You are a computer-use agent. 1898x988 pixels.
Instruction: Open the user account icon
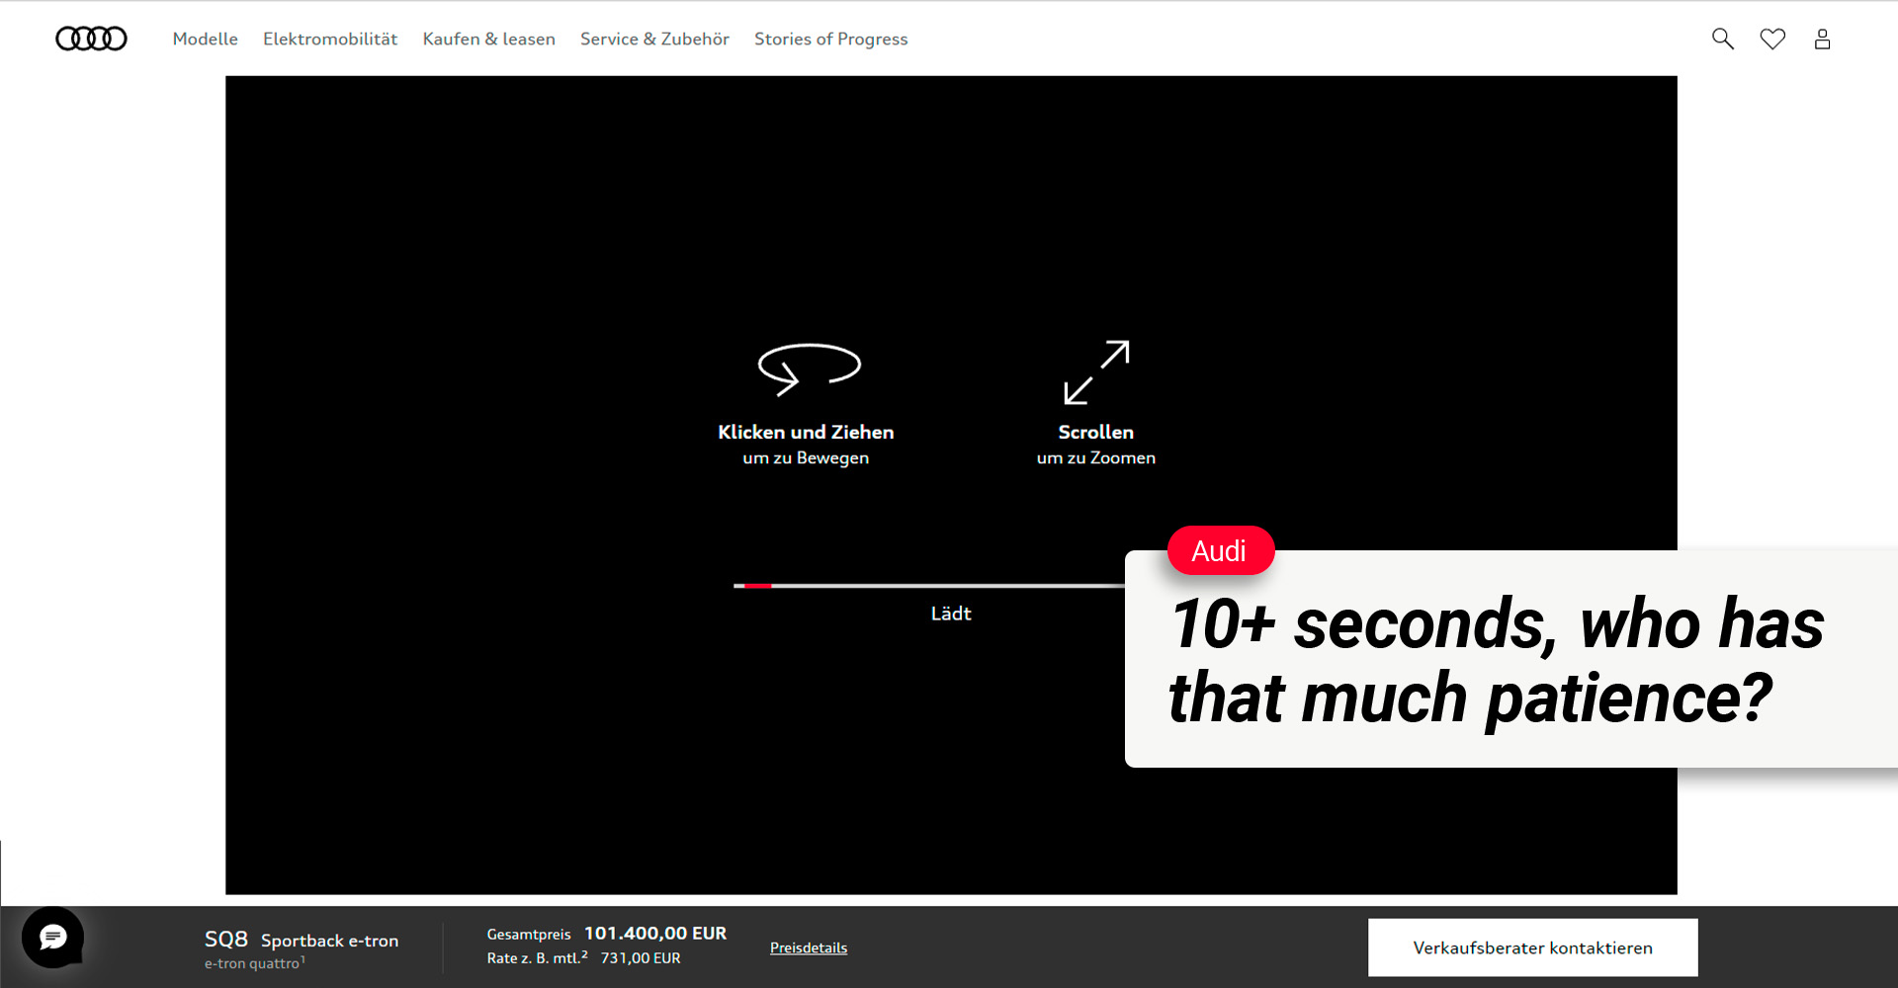tap(1822, 39)
